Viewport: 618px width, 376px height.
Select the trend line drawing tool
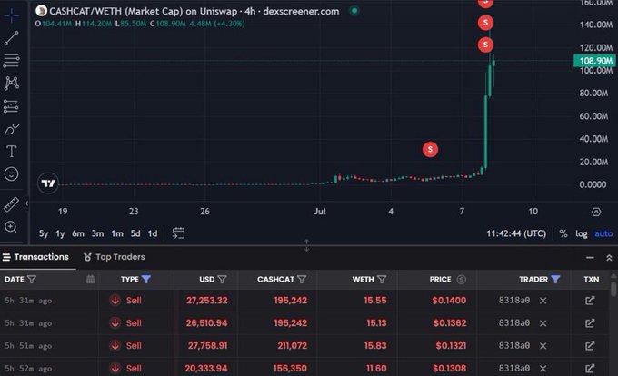click(12, 38)
